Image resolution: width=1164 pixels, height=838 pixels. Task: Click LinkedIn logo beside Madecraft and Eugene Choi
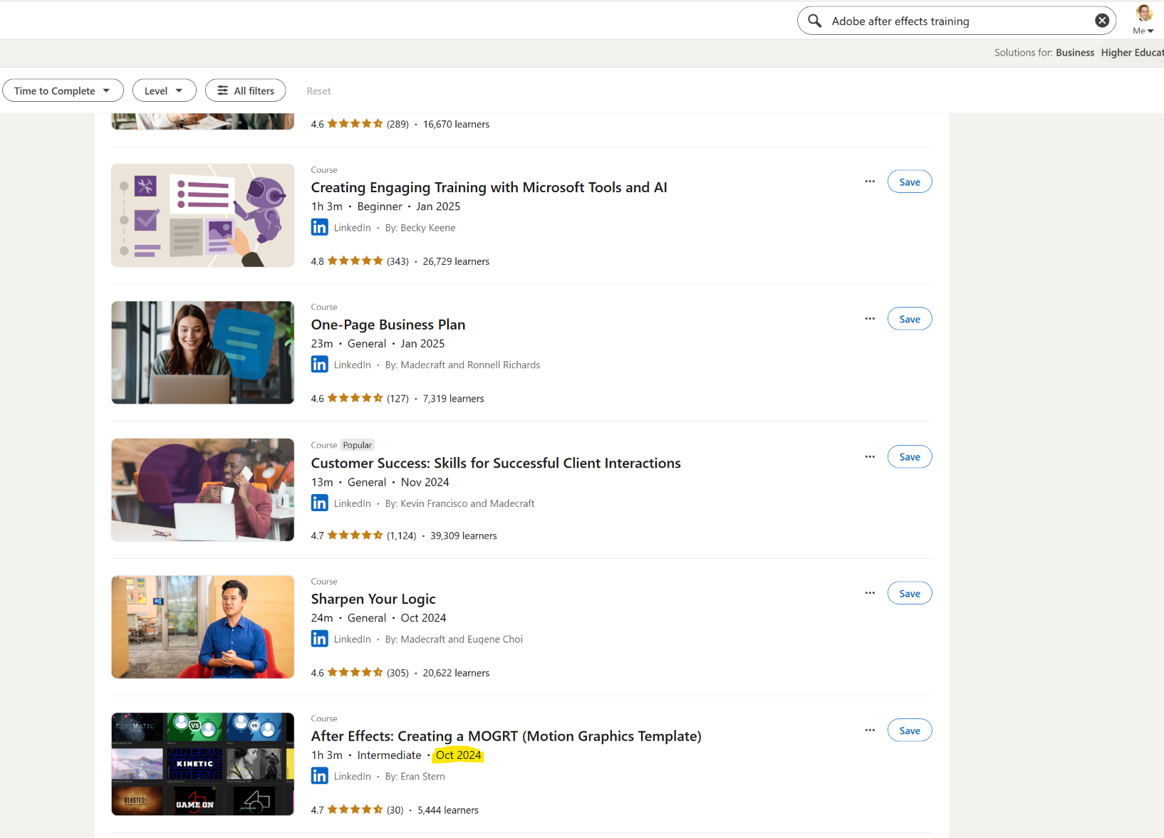tap(320, 639)
